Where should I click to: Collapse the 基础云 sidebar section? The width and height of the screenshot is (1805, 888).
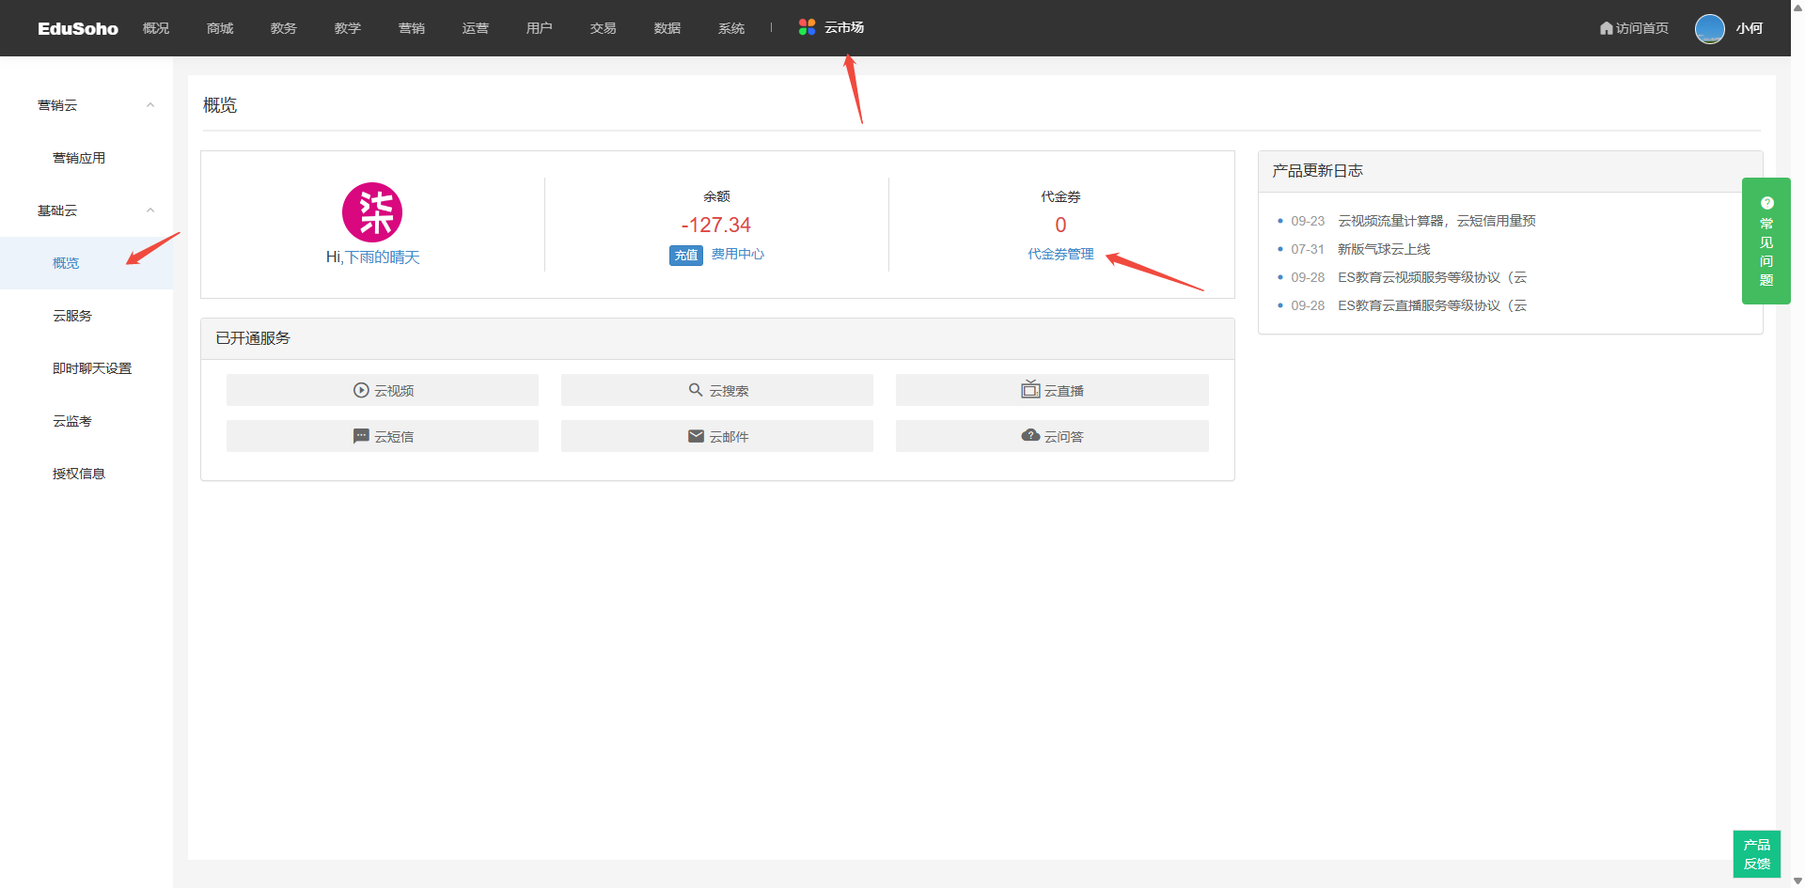(150, 210)
